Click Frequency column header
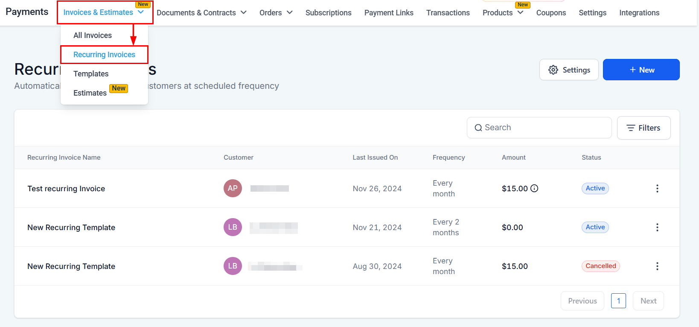 449,158
